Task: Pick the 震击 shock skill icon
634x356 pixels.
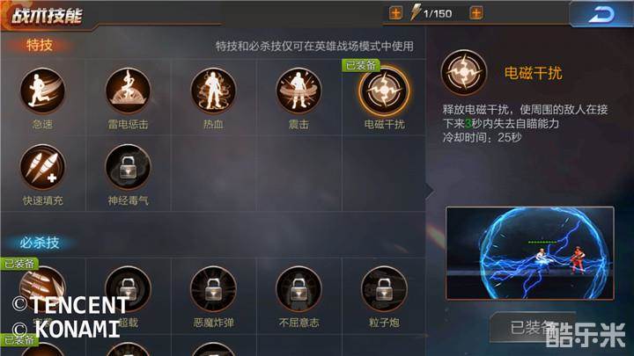Action: tap(299, 91)
